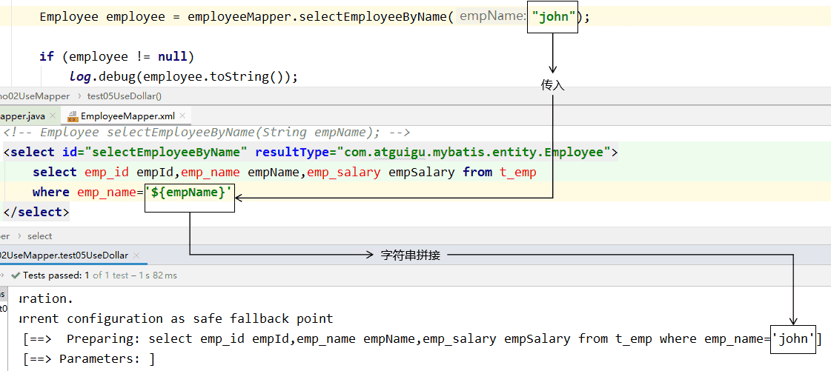
Task: Click the selectEmployeeByName id attribute value
Action: click(x=167, y=153)
